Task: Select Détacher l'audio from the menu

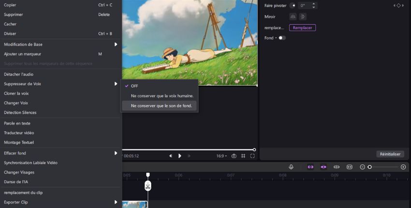Action: pyautogui.click(x=19, y=74)
